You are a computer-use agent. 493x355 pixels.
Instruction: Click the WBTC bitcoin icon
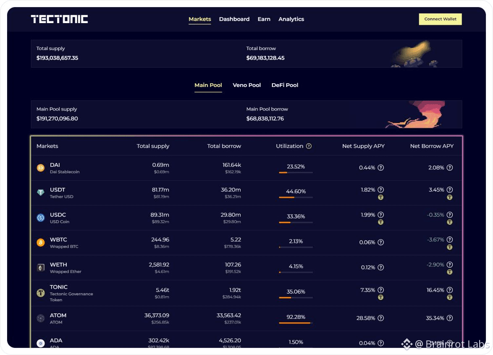click(41, 242)
